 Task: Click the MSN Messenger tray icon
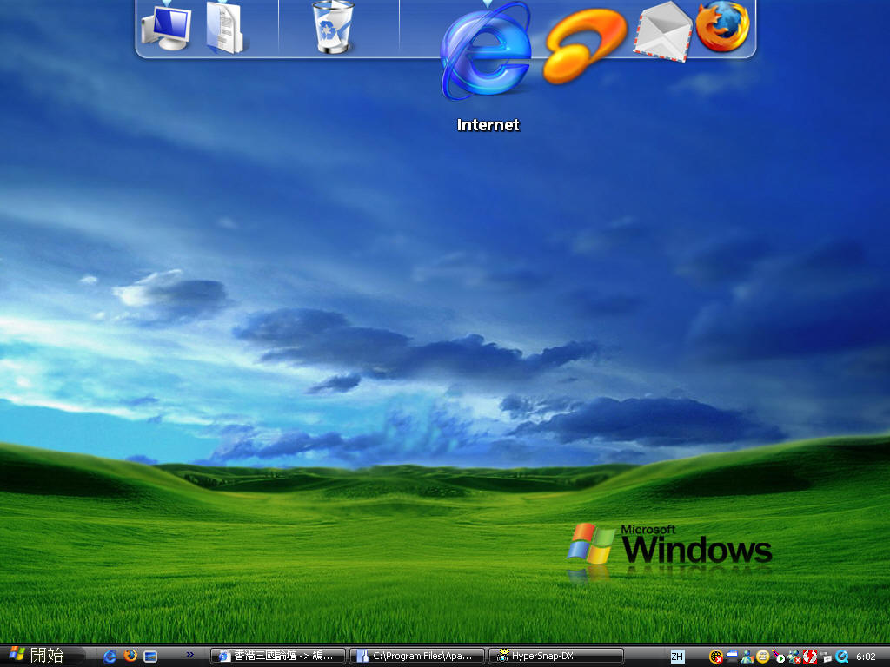747,657
